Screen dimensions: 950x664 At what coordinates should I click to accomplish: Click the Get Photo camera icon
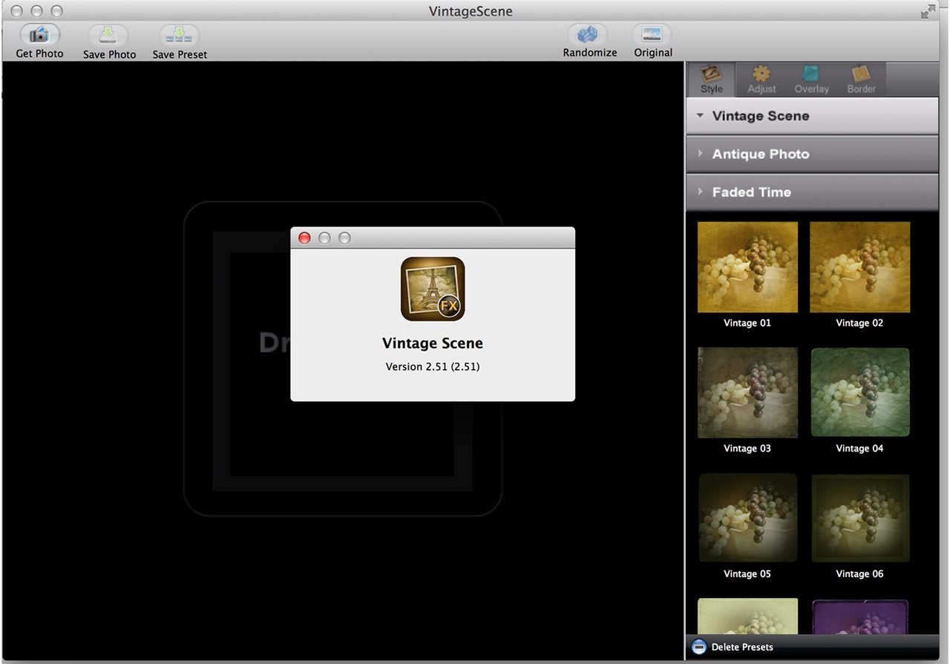39,35
